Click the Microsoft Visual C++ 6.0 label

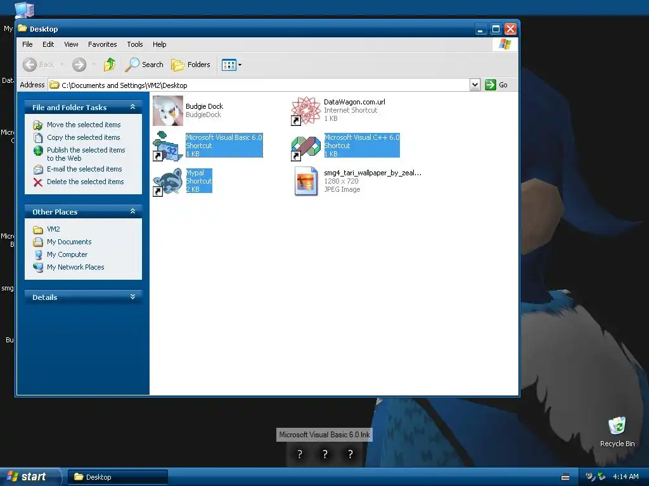362,137
